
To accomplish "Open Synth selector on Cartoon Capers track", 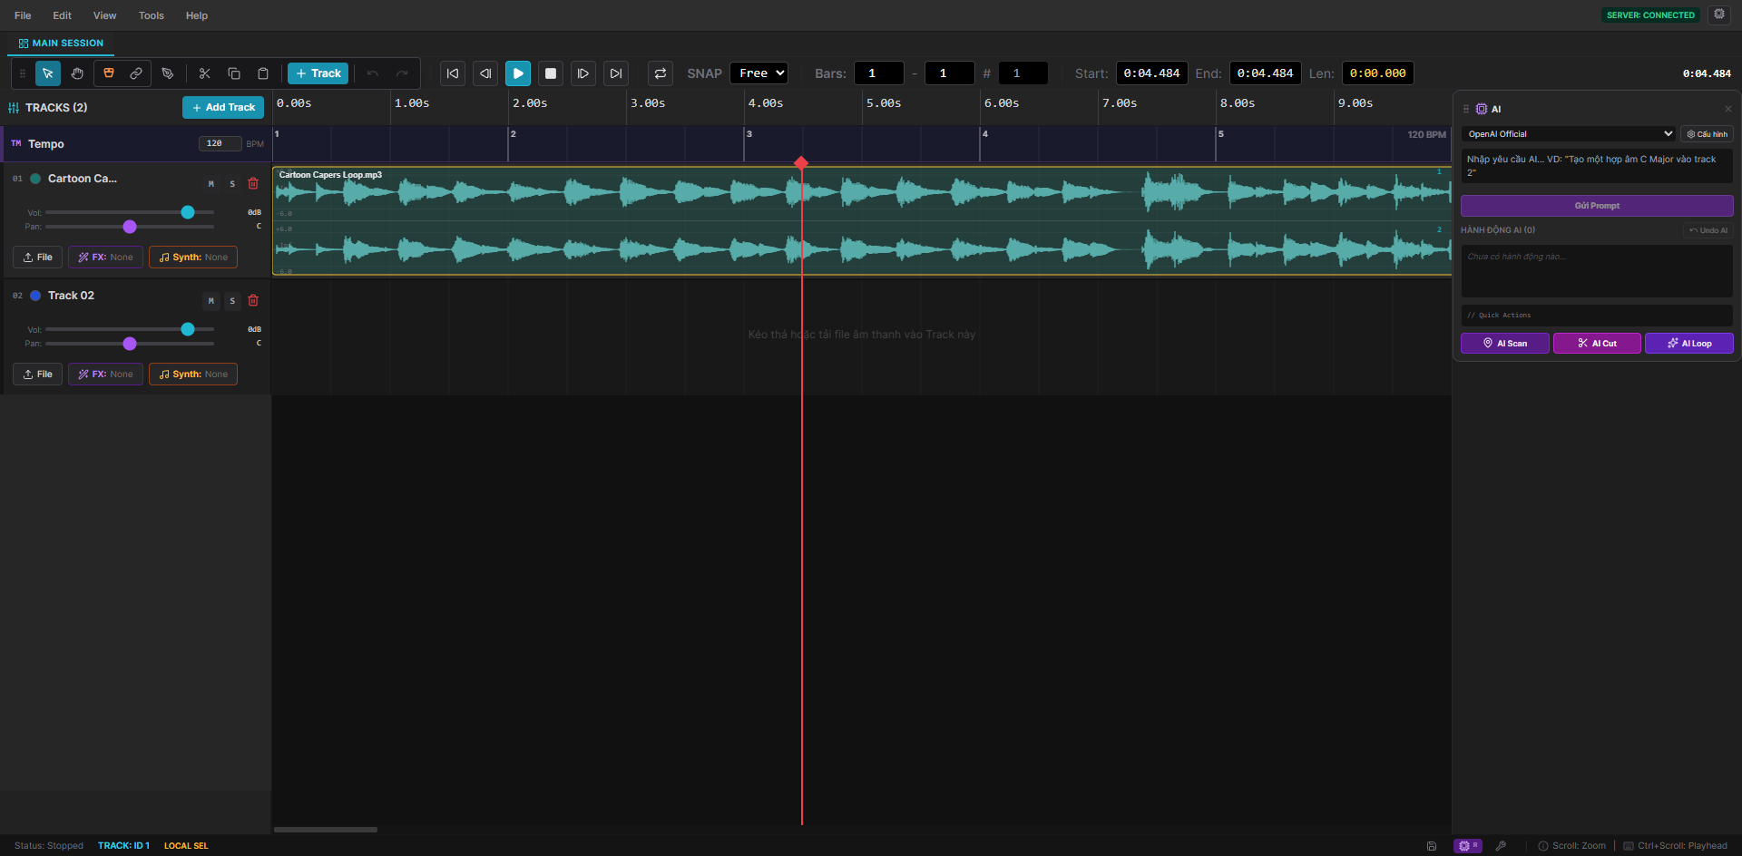I will pyautogui.click(x=193, y=258).
